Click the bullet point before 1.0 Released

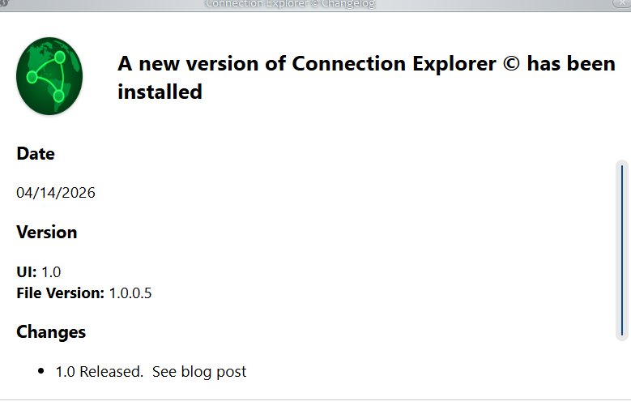pos(41,371)
